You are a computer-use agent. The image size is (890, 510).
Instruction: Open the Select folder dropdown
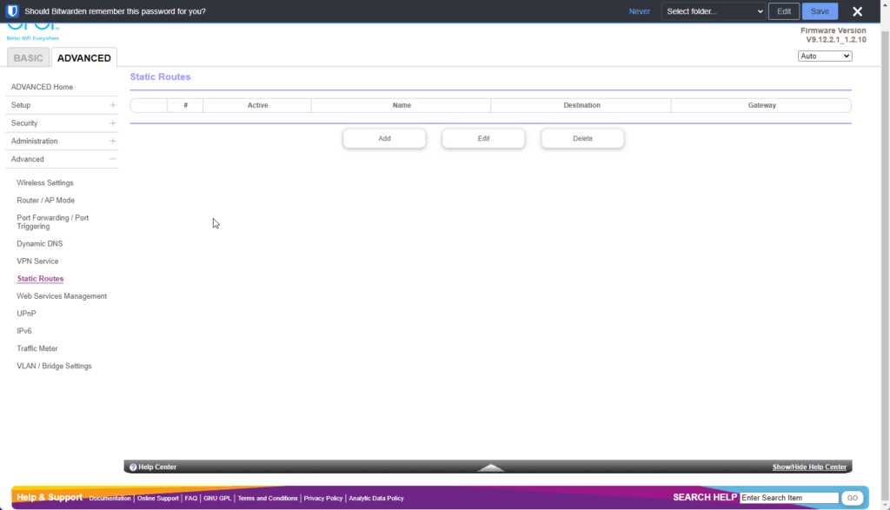tap(713, 11)
